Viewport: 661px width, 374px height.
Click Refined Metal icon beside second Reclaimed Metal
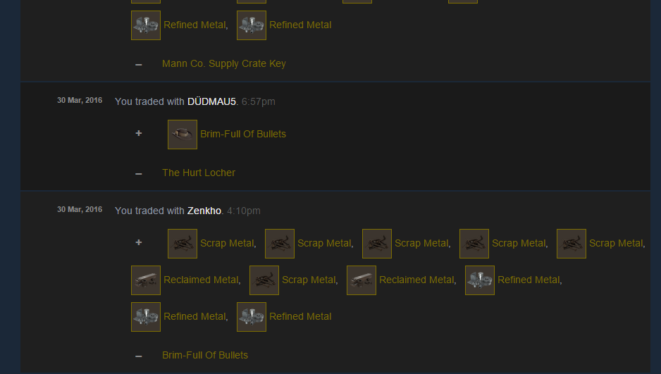pos(480,280)
